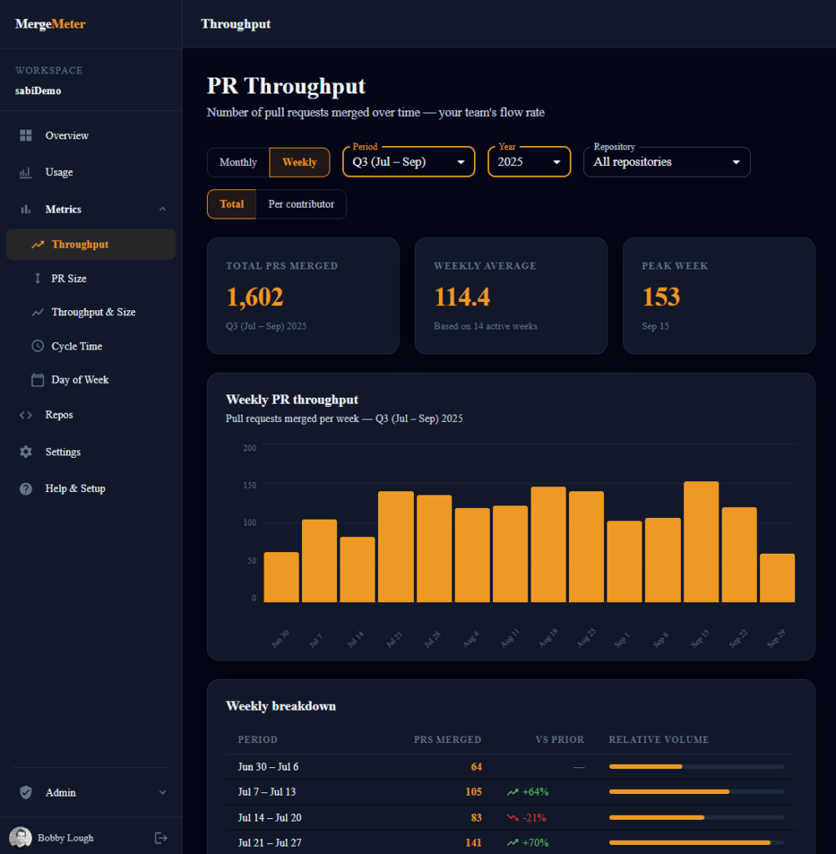Select the Weekly view toggle
The height and width of the screenshot is (854, 836).
(x=300, y=163)
